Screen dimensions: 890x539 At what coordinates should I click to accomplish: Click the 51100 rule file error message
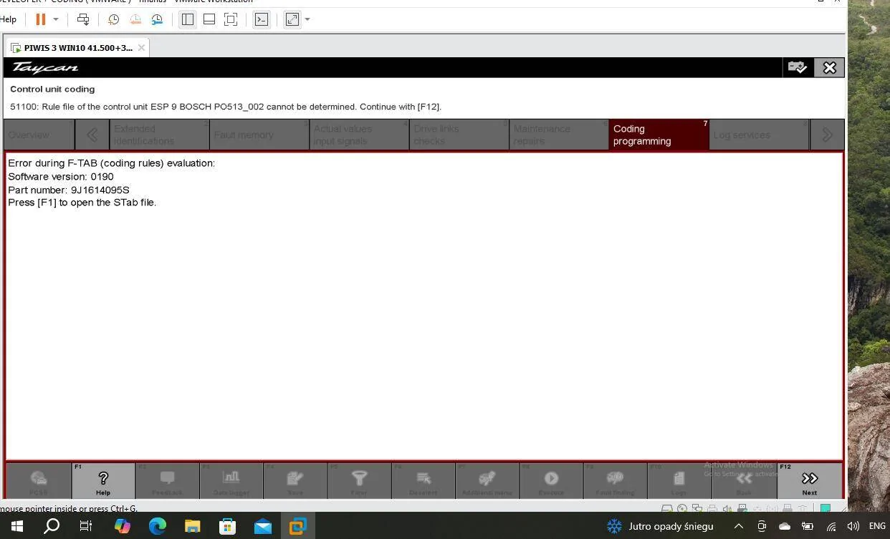tap(226, 107)
